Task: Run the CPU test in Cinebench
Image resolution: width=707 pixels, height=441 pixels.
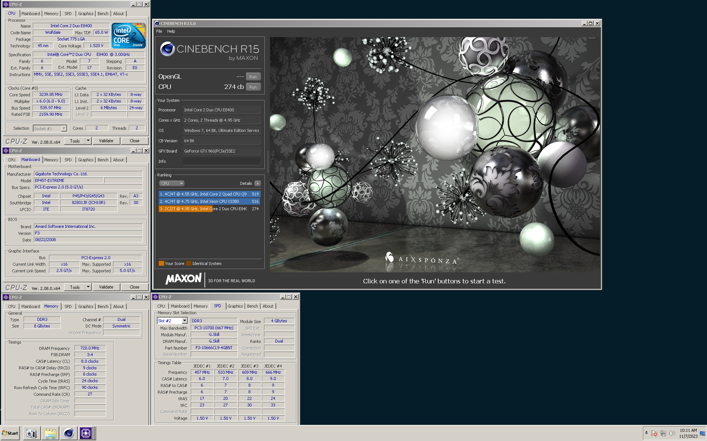Action: tap(253, 87)
